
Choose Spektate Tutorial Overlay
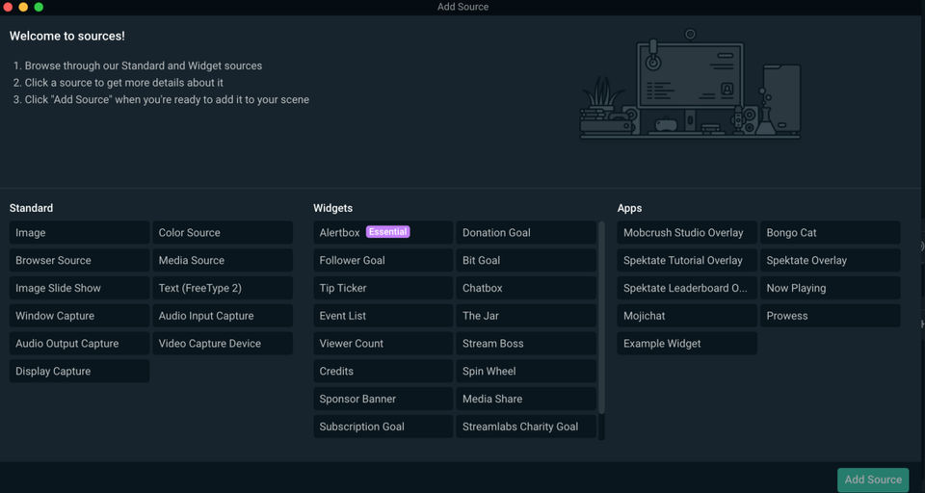click(687, 260)
